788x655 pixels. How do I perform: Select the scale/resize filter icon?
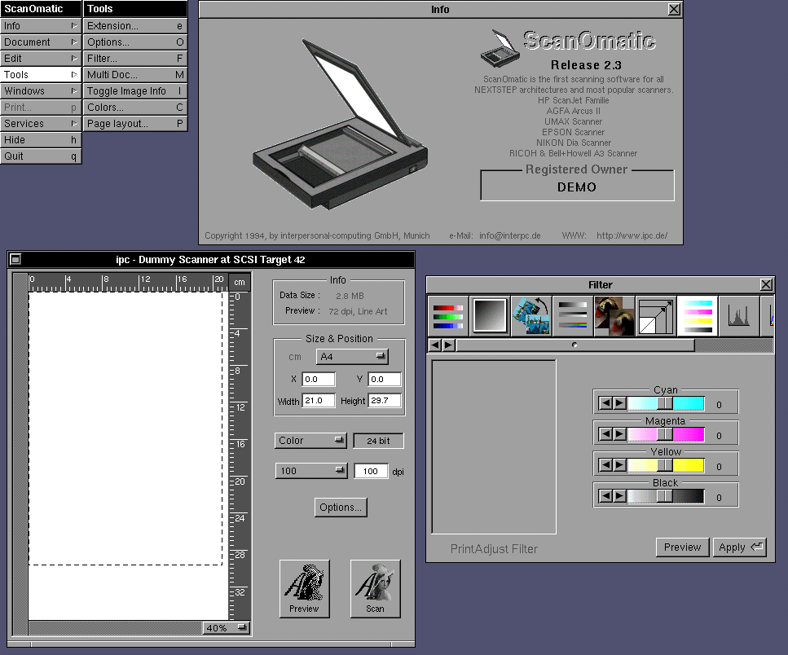(656, 316)
